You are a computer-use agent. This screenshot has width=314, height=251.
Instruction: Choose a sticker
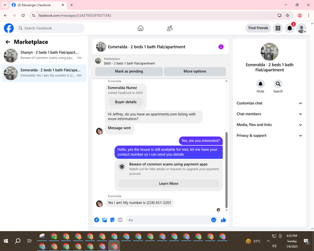click(112, 220)
